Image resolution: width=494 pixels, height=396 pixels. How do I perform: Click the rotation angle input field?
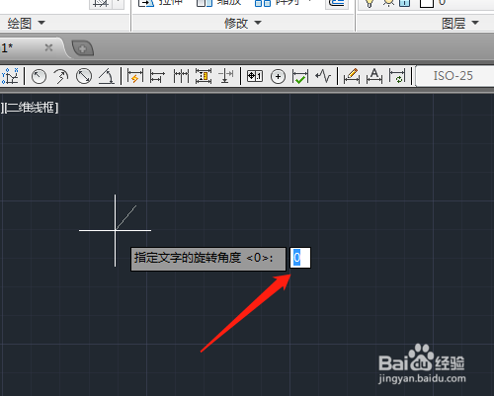[x=300, y=258]
